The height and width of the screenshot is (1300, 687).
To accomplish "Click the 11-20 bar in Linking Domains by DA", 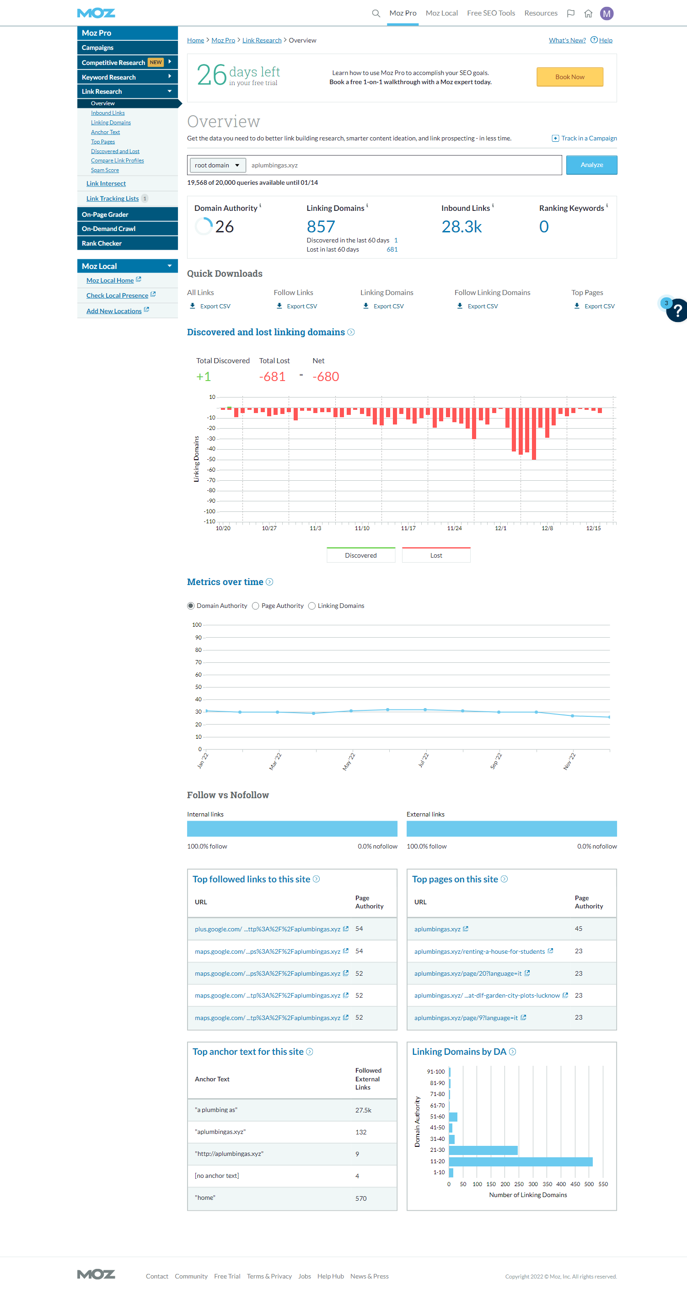I will pos(521,1161).
